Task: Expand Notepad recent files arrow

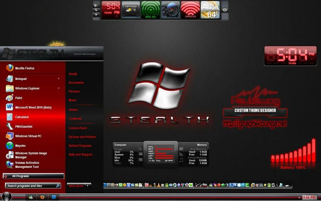Action: coord(59,79)
